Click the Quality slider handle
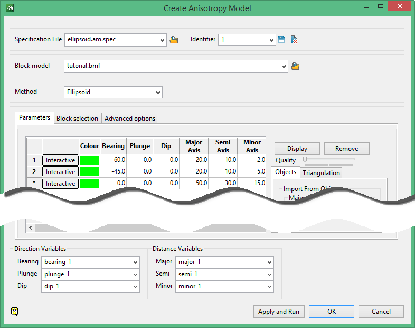 tap(305, 160)
